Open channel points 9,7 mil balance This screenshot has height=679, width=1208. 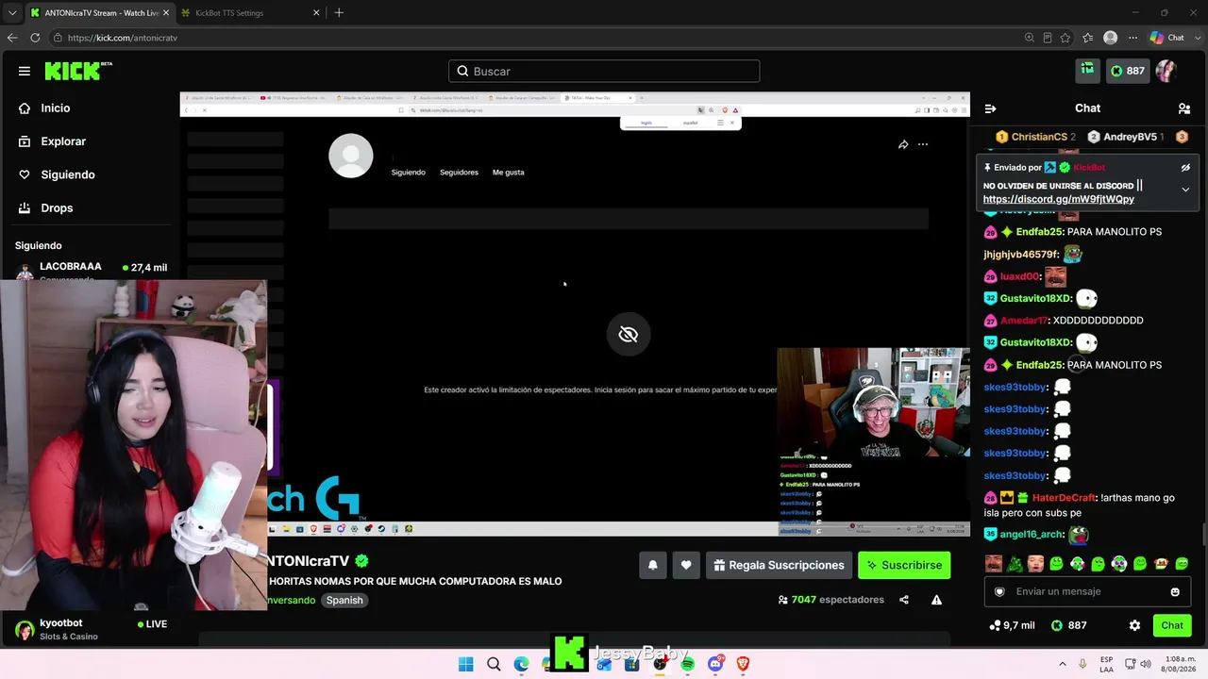[1012, 625]
